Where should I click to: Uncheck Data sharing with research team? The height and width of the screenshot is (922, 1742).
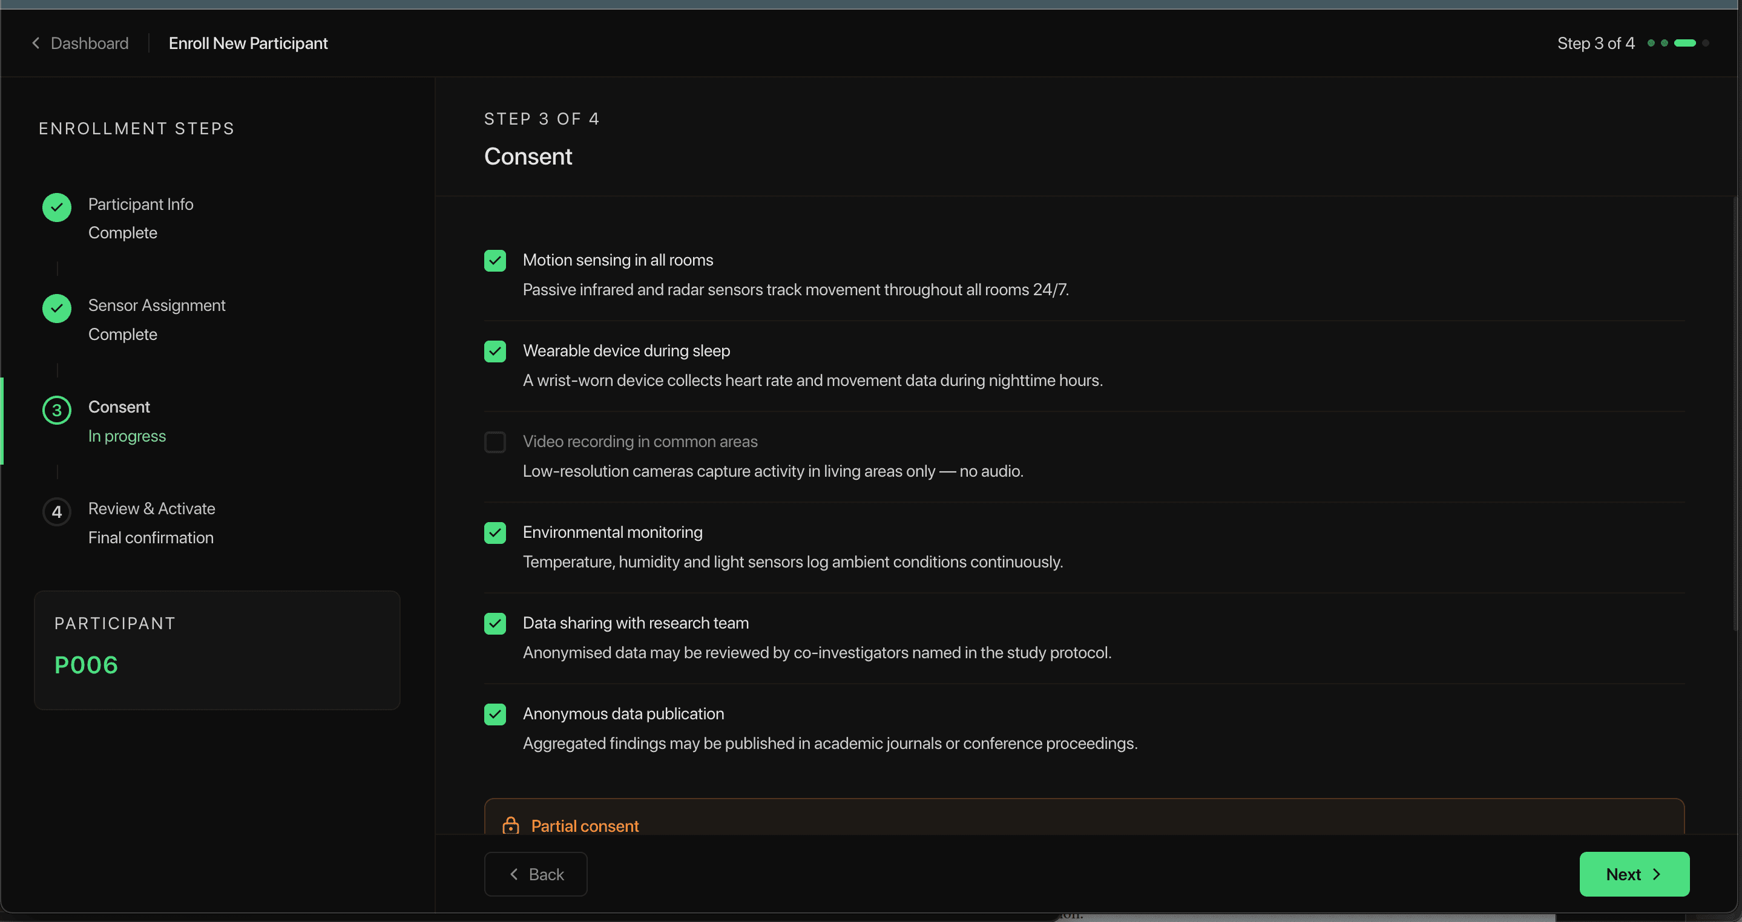click(495, 623)
